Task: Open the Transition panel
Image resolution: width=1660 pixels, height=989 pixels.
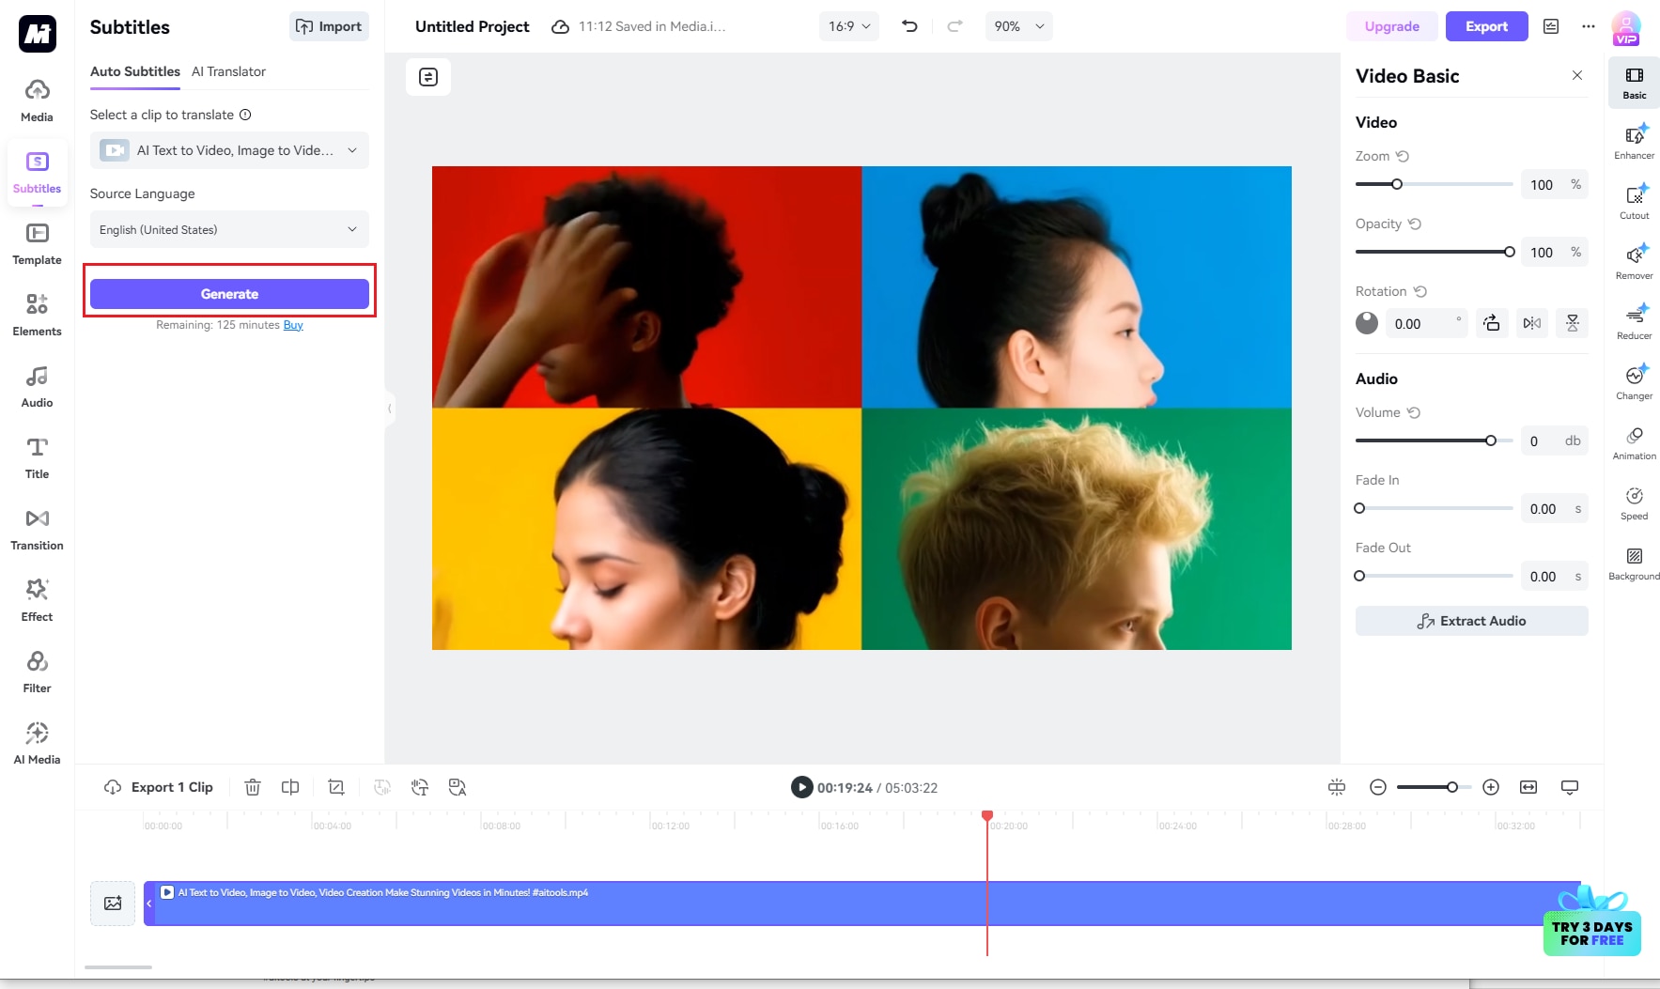Action: tap(37, 529)
